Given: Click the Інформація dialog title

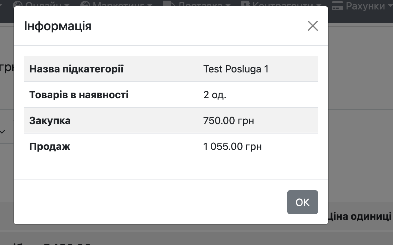Looking at the screenshot, I should click(58, 26).
